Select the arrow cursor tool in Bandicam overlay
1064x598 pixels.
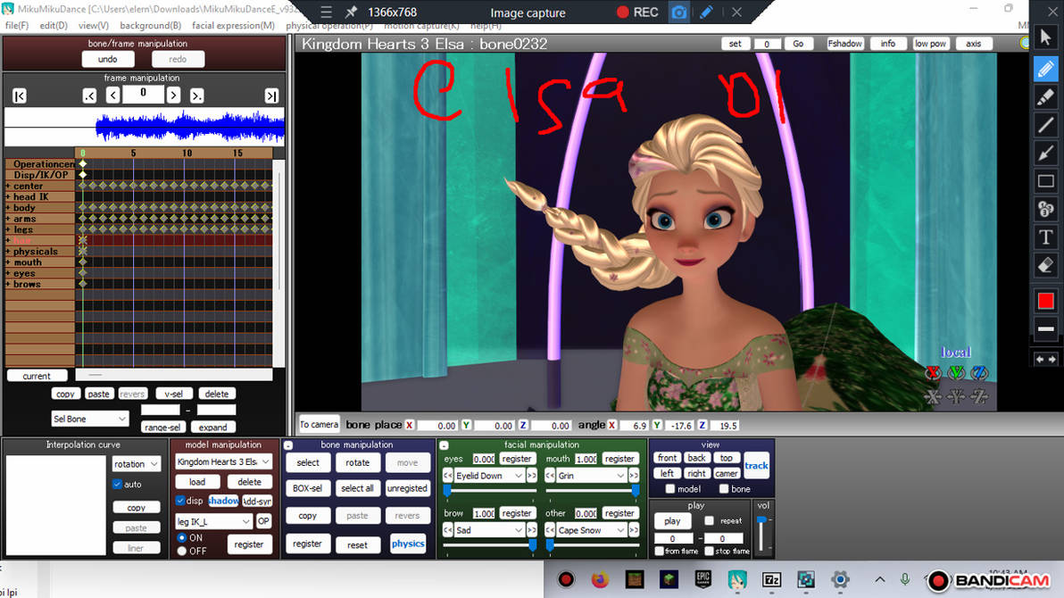pyautogui.click(x=1045, y=36)
